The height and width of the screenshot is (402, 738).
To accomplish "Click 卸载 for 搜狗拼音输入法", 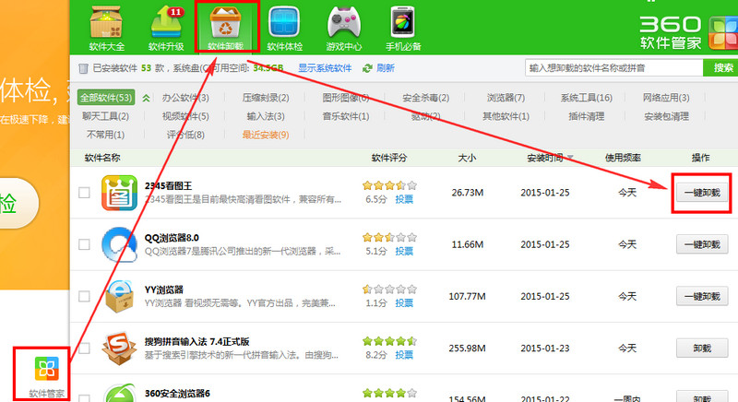I will pos(702,348).
